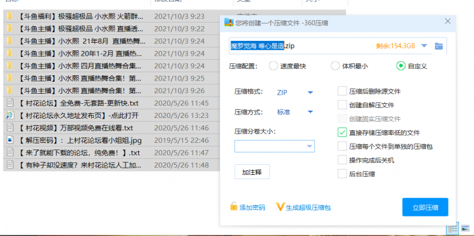Click the folder icon of the 四月直播热舞合集 row
The height and width of the screenshot is (236, 474).
pyautogui.click(x=10, y=66)
